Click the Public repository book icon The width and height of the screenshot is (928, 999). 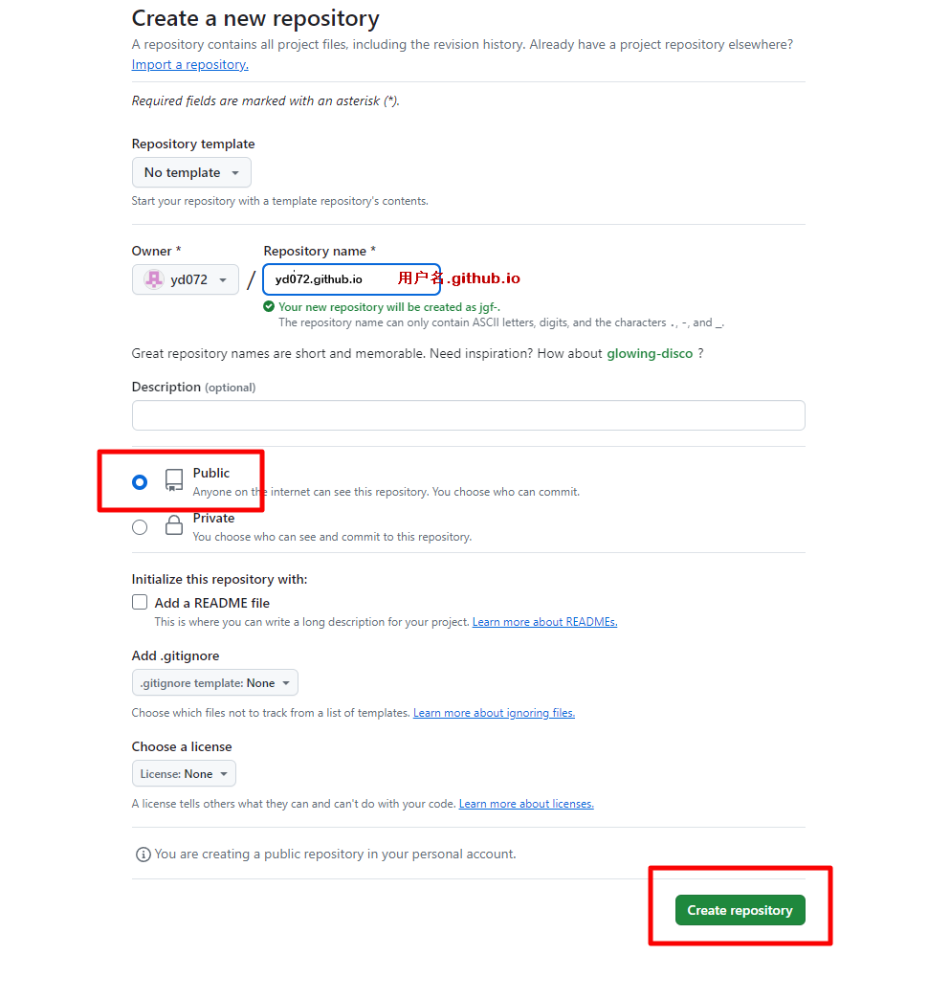(x=173, y=480)
